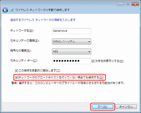The width and height of the screenshot is (141, 113).
Task: Open the セキュリティの種類 dropdown arrow
Action: 89,42
